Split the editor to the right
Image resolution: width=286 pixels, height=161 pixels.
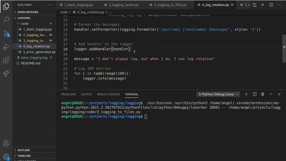tap(271, 5)
